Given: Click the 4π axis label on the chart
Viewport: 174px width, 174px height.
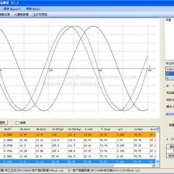Looking at the screenshot, I should pos(150,70).
